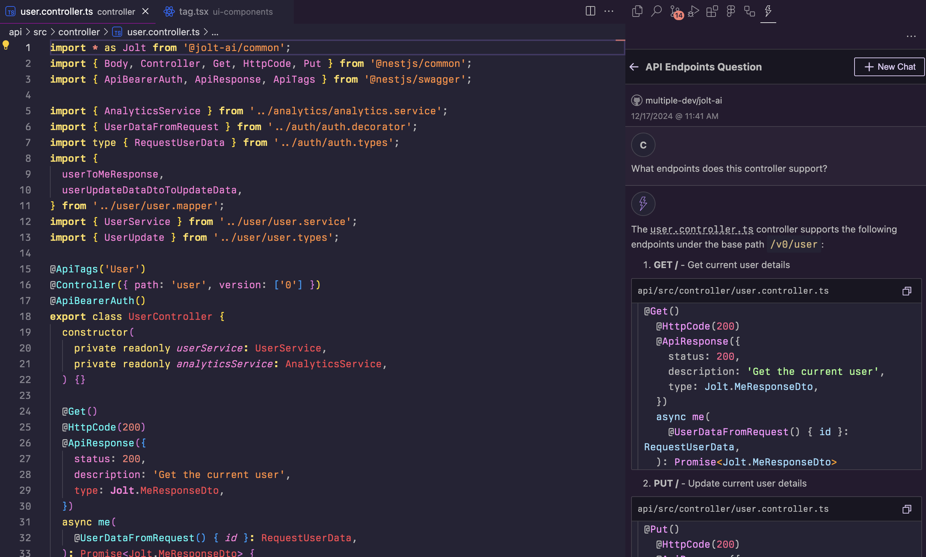The image size is (926, 557).
Task: Go back from API Endpoints Question chat
Action: tap(634, 67)
